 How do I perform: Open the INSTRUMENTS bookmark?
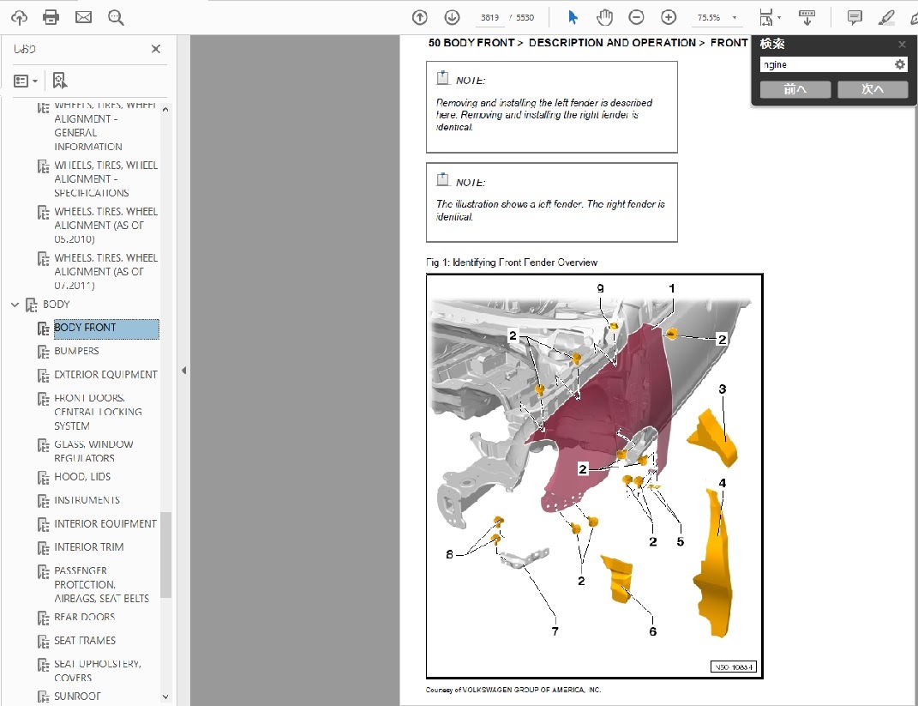(x=87, y=500)
